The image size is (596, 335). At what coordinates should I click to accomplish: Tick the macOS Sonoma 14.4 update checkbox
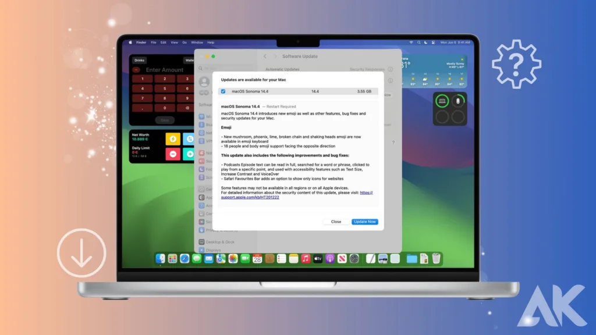pyautogui.click(x=223, y=91)
